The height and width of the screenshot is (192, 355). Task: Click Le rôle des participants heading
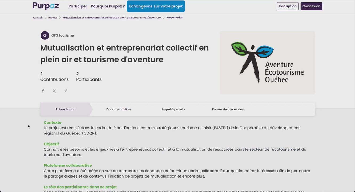[80, 187]
